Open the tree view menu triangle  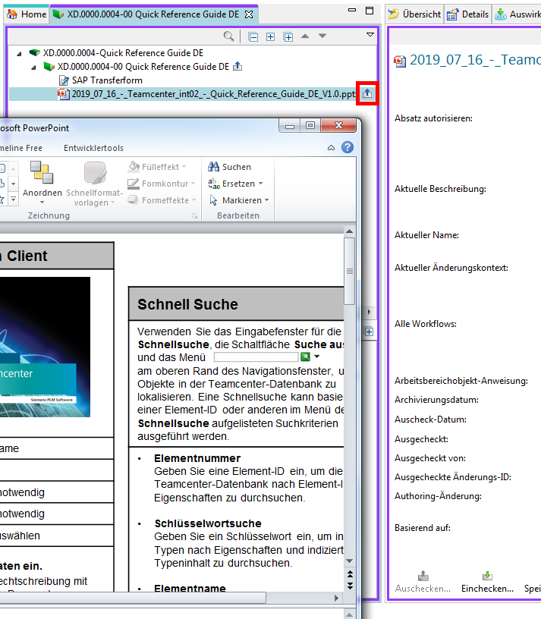click(x=370, y=35)
